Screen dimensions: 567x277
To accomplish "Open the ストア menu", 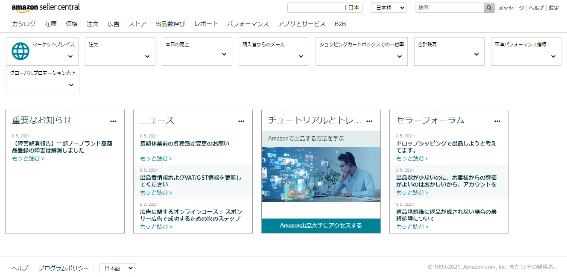I will pos(137,24).
